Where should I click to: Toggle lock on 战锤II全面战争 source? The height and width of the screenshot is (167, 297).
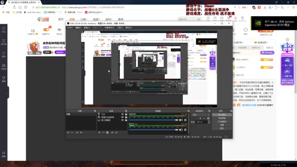pyautogui.click(x=126, y=117)
